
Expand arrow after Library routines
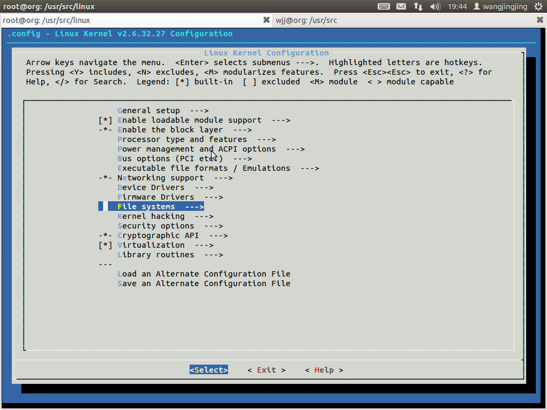(x=214, y=255)
